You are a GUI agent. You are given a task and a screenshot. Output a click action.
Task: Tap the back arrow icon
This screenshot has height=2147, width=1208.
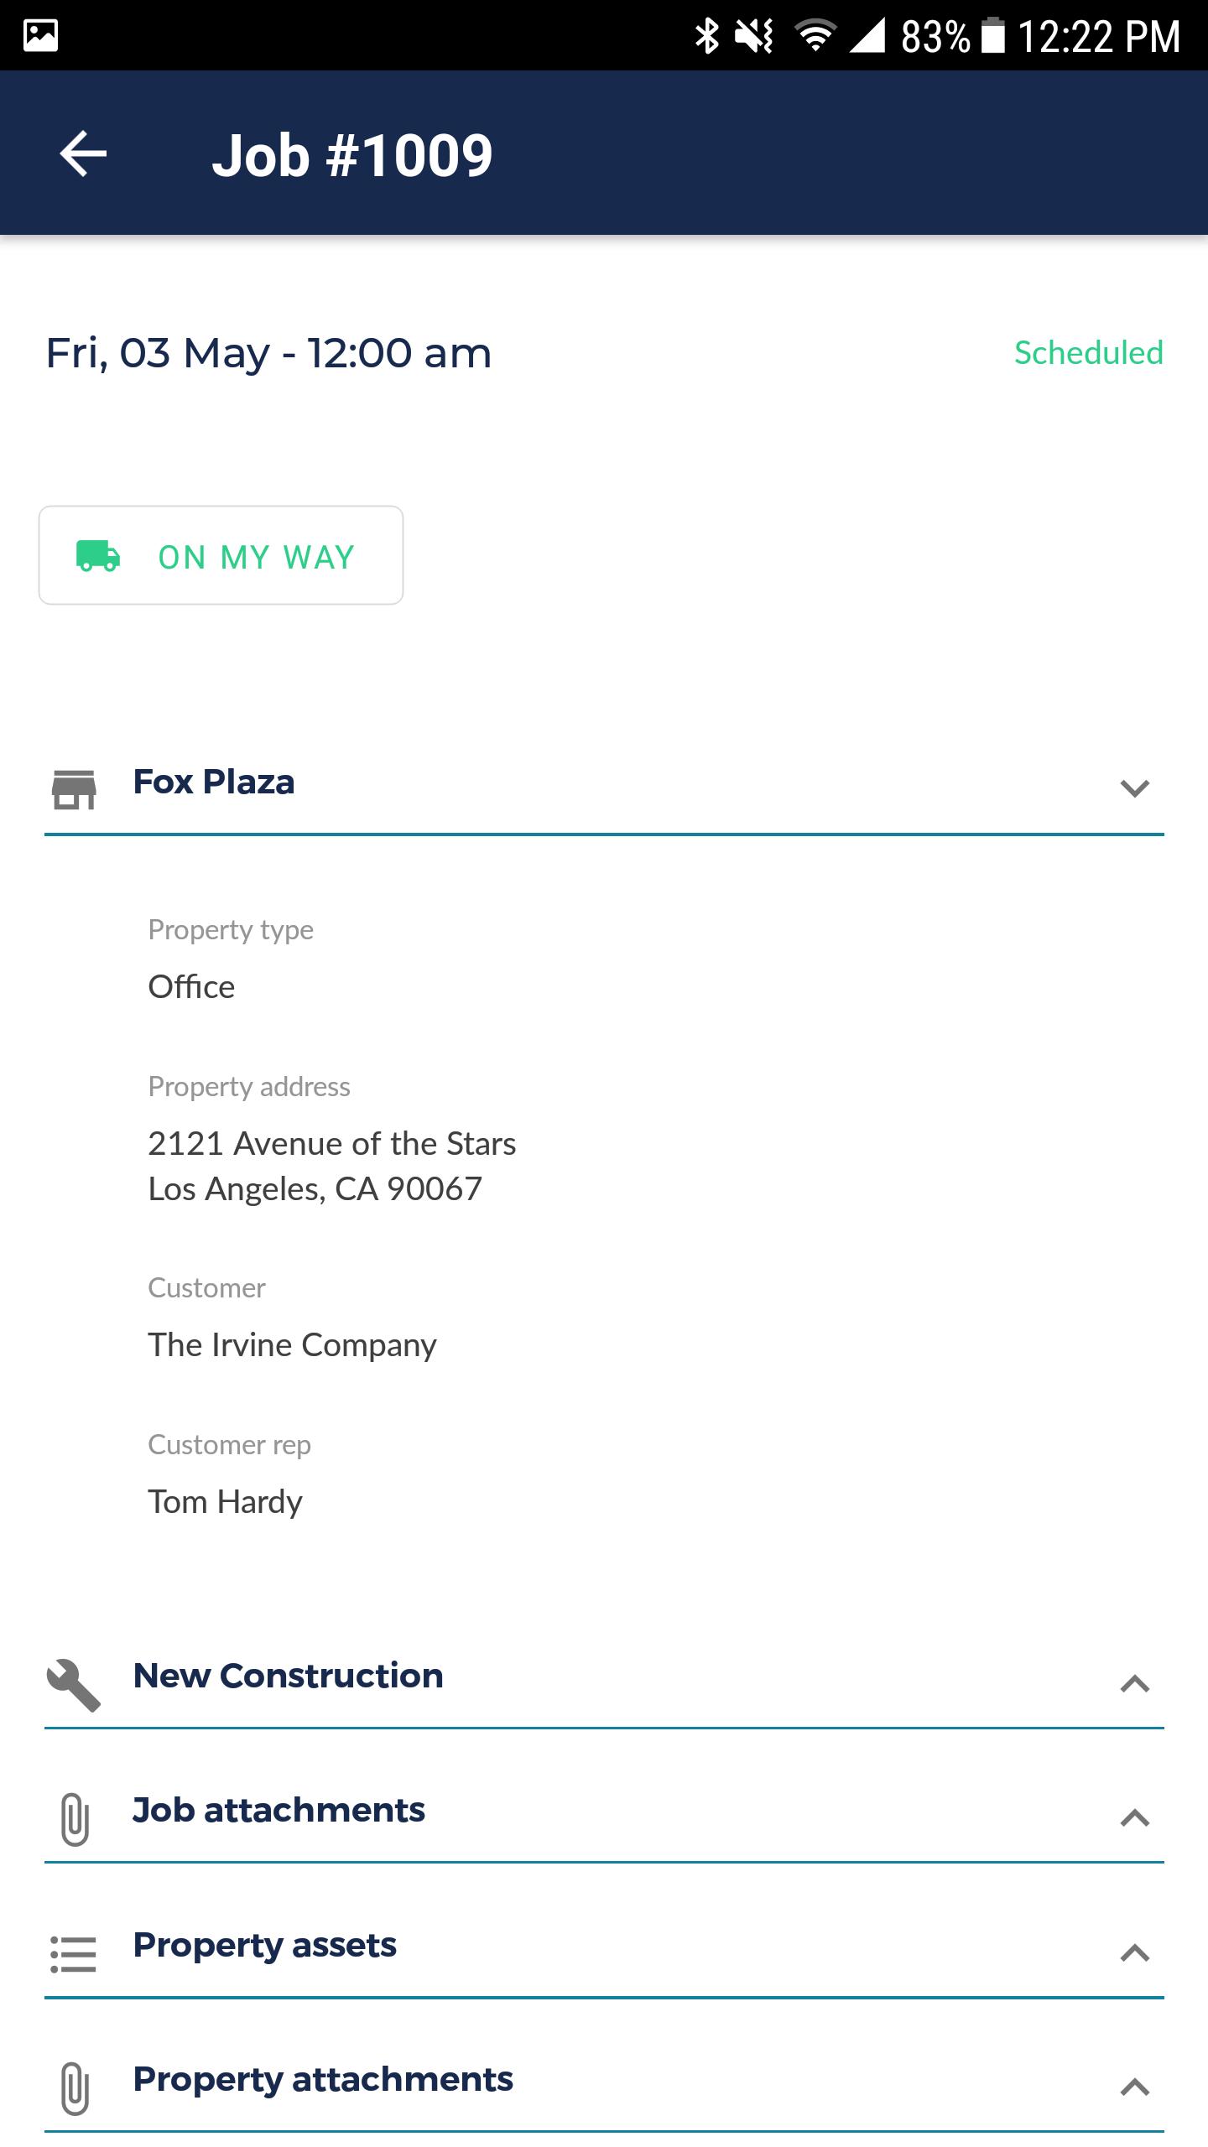[x=83, y=153]
